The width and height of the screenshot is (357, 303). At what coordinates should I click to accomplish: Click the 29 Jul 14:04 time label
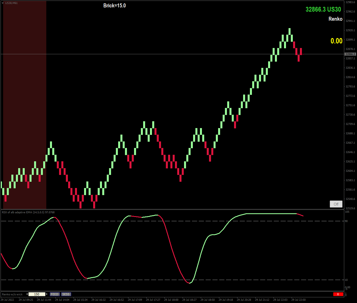62,300
